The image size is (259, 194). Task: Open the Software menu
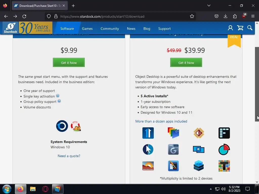coord(67,29)
